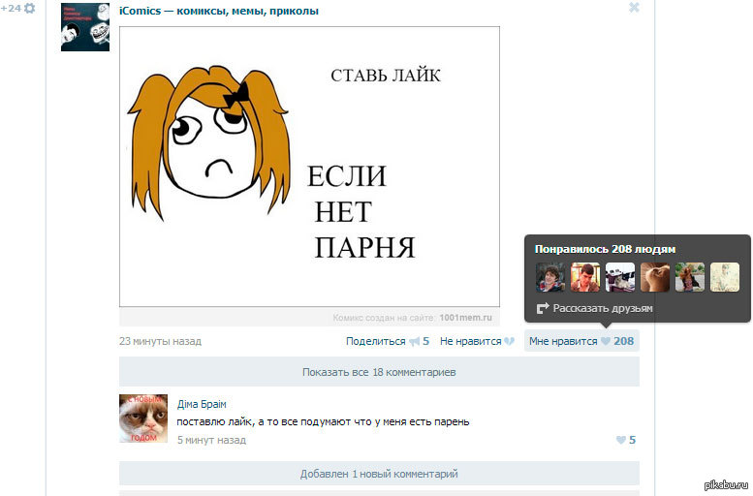
Task: Open the iComics community avatar
Action: click(85, 27)
